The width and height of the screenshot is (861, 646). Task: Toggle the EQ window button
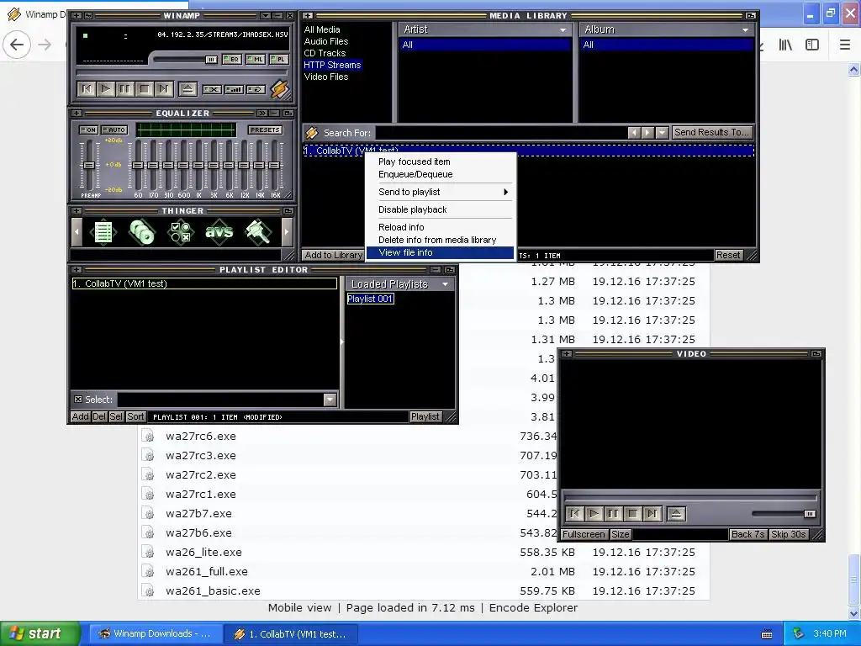point(232,60)
